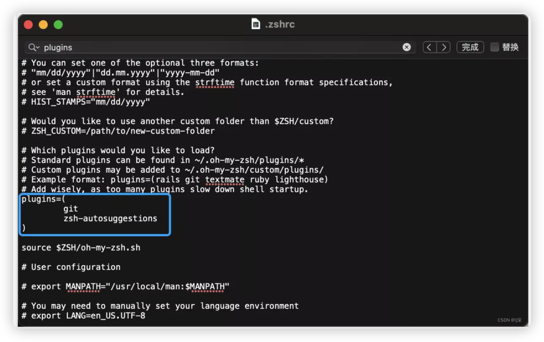Click the document icon in the title bar
The height and width of the screenshot is (342, 544).
[x=256, y=24]
